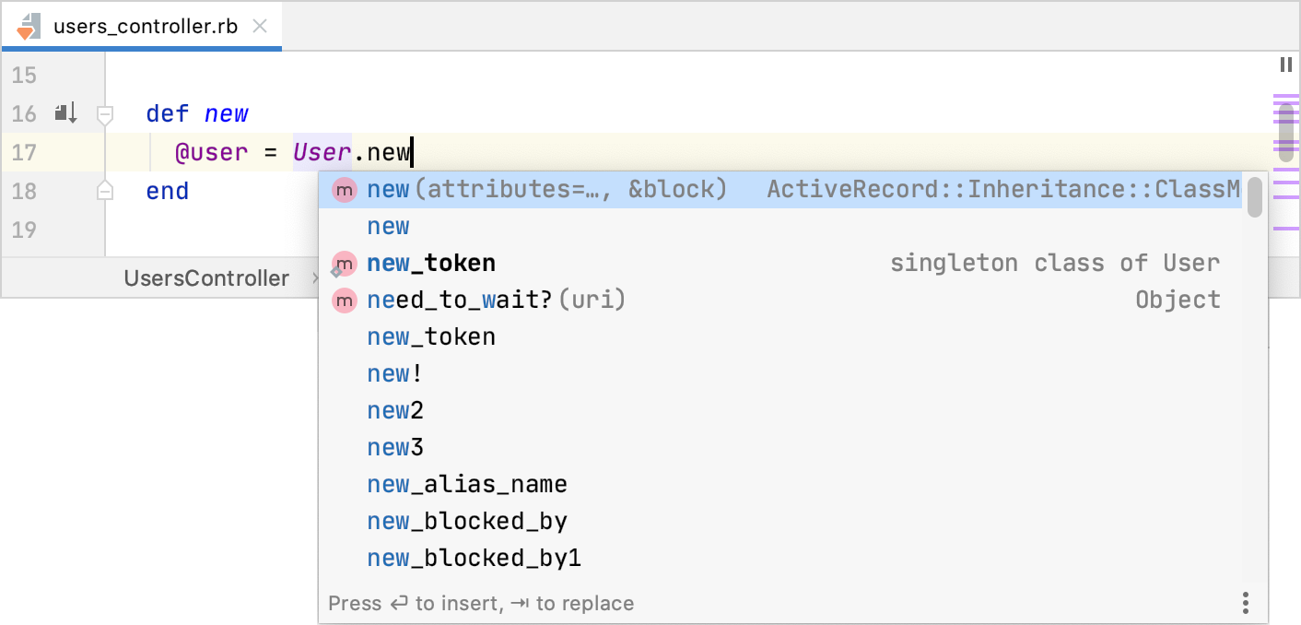Click the pause highlighting icon at editor top-right
The height and width of the screenshot is (625, 1301).
(1285, 65)
